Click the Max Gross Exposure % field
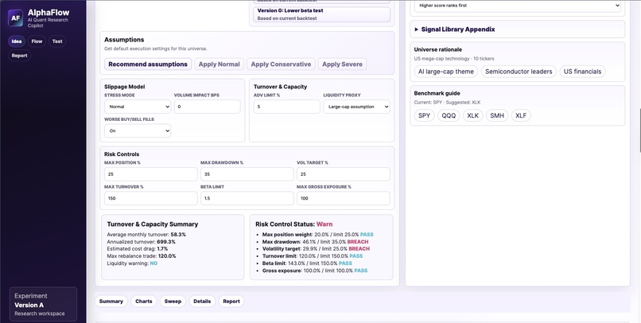641x323 pixels. click(x=344, y=198)
